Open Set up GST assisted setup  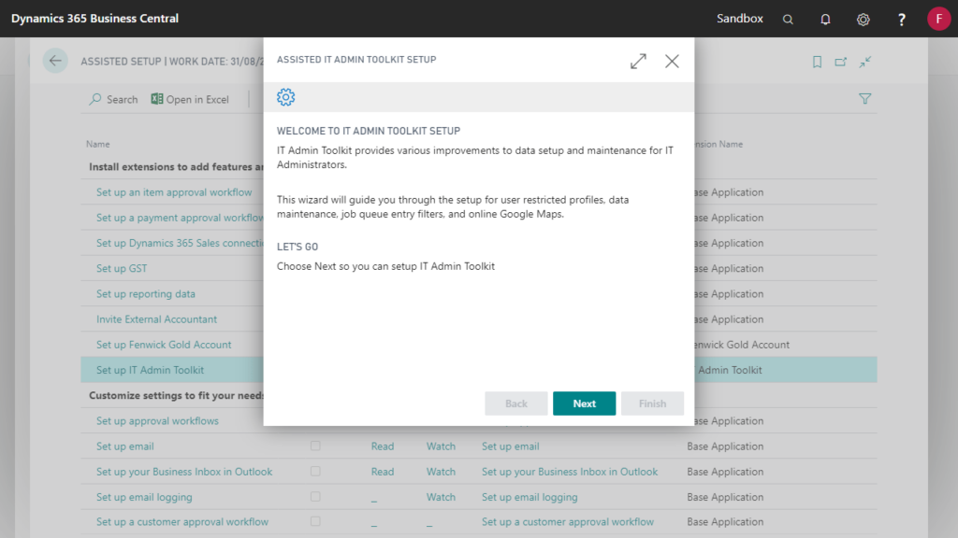point(123,268)
